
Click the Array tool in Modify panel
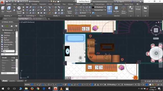coord(62,13)
